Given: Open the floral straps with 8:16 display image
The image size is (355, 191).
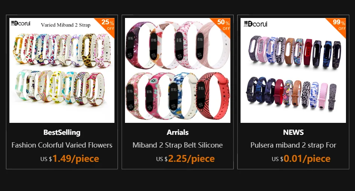Looking at the screenshot, I should point(178,70).
